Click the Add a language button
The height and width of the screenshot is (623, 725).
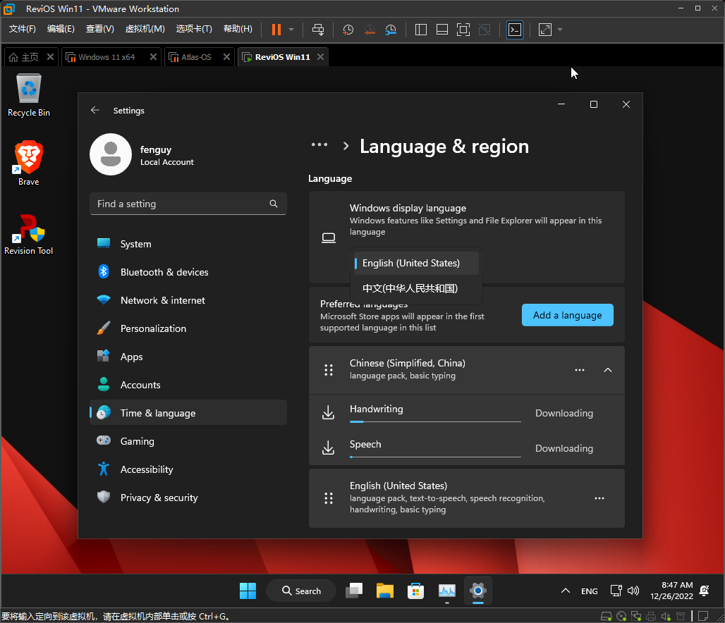567,315
